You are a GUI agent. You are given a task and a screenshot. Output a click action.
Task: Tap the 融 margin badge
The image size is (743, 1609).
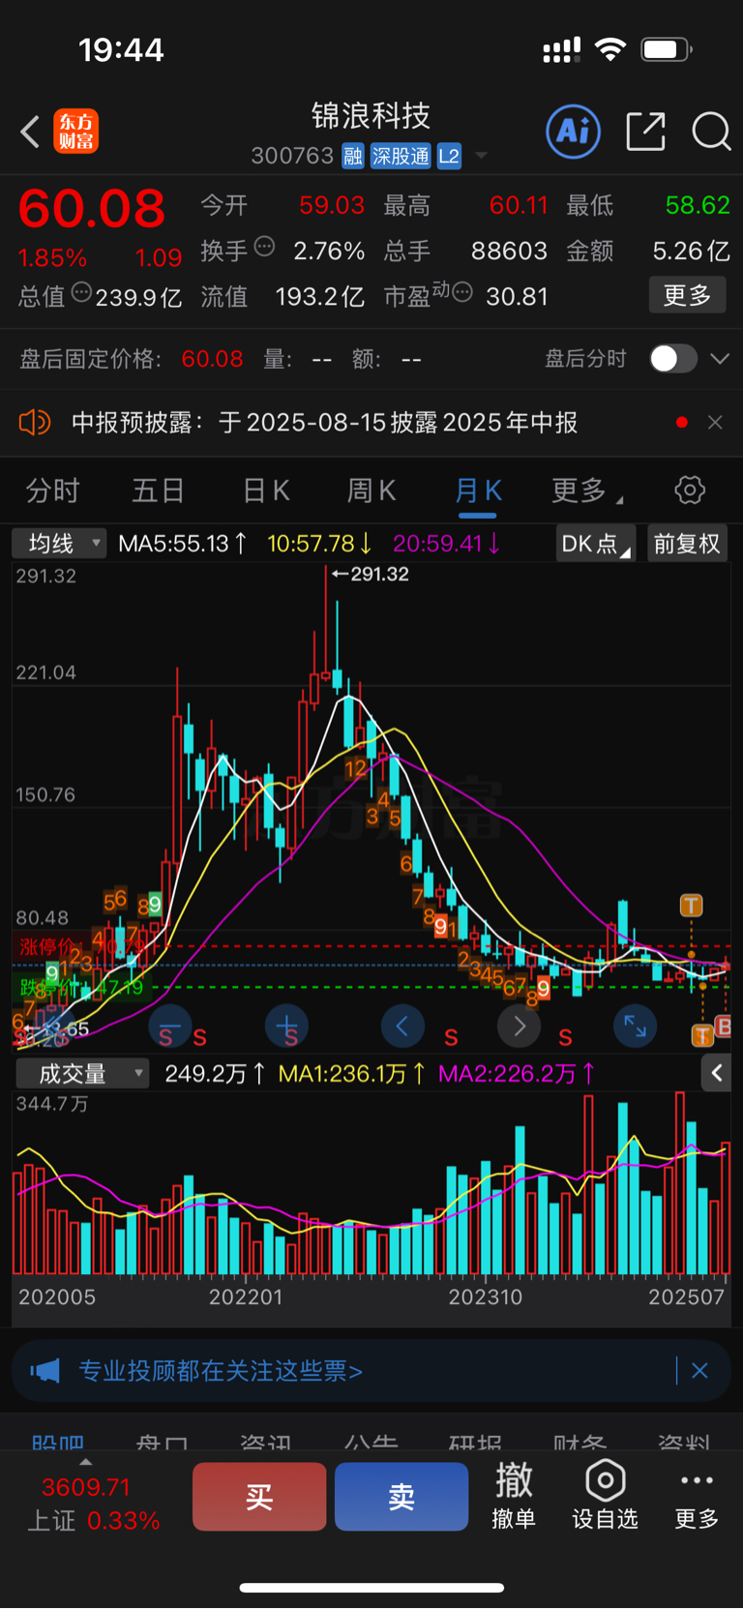coord(353,157)
